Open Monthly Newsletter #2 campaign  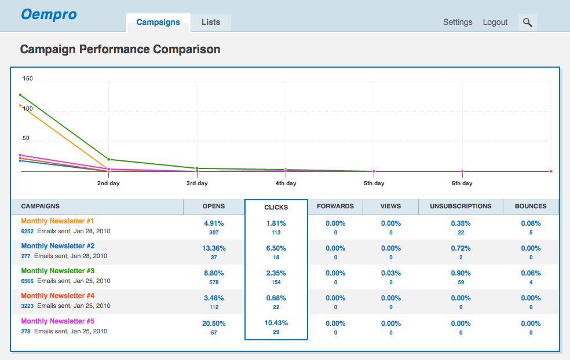pos(57,246)
